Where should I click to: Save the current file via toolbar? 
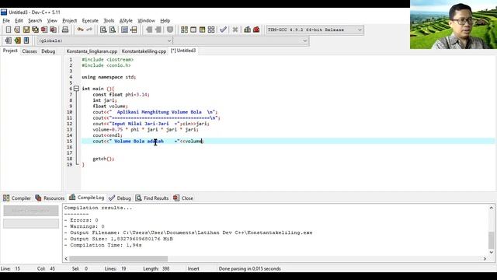(26, 30)
